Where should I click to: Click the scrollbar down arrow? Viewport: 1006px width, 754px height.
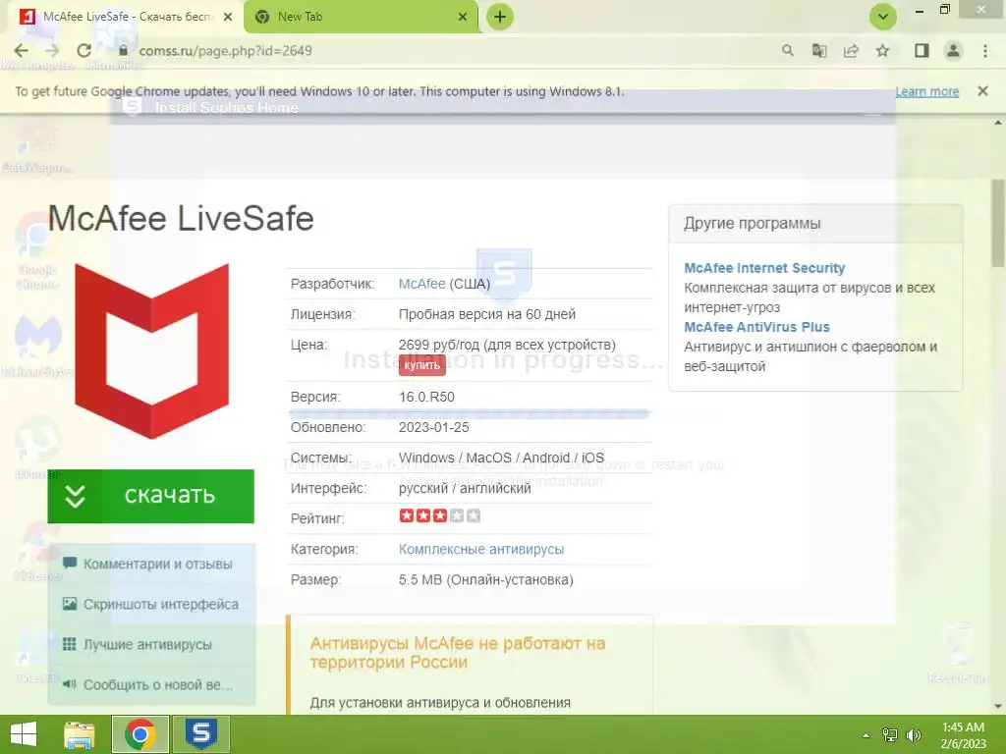click(x=998, y=706)
